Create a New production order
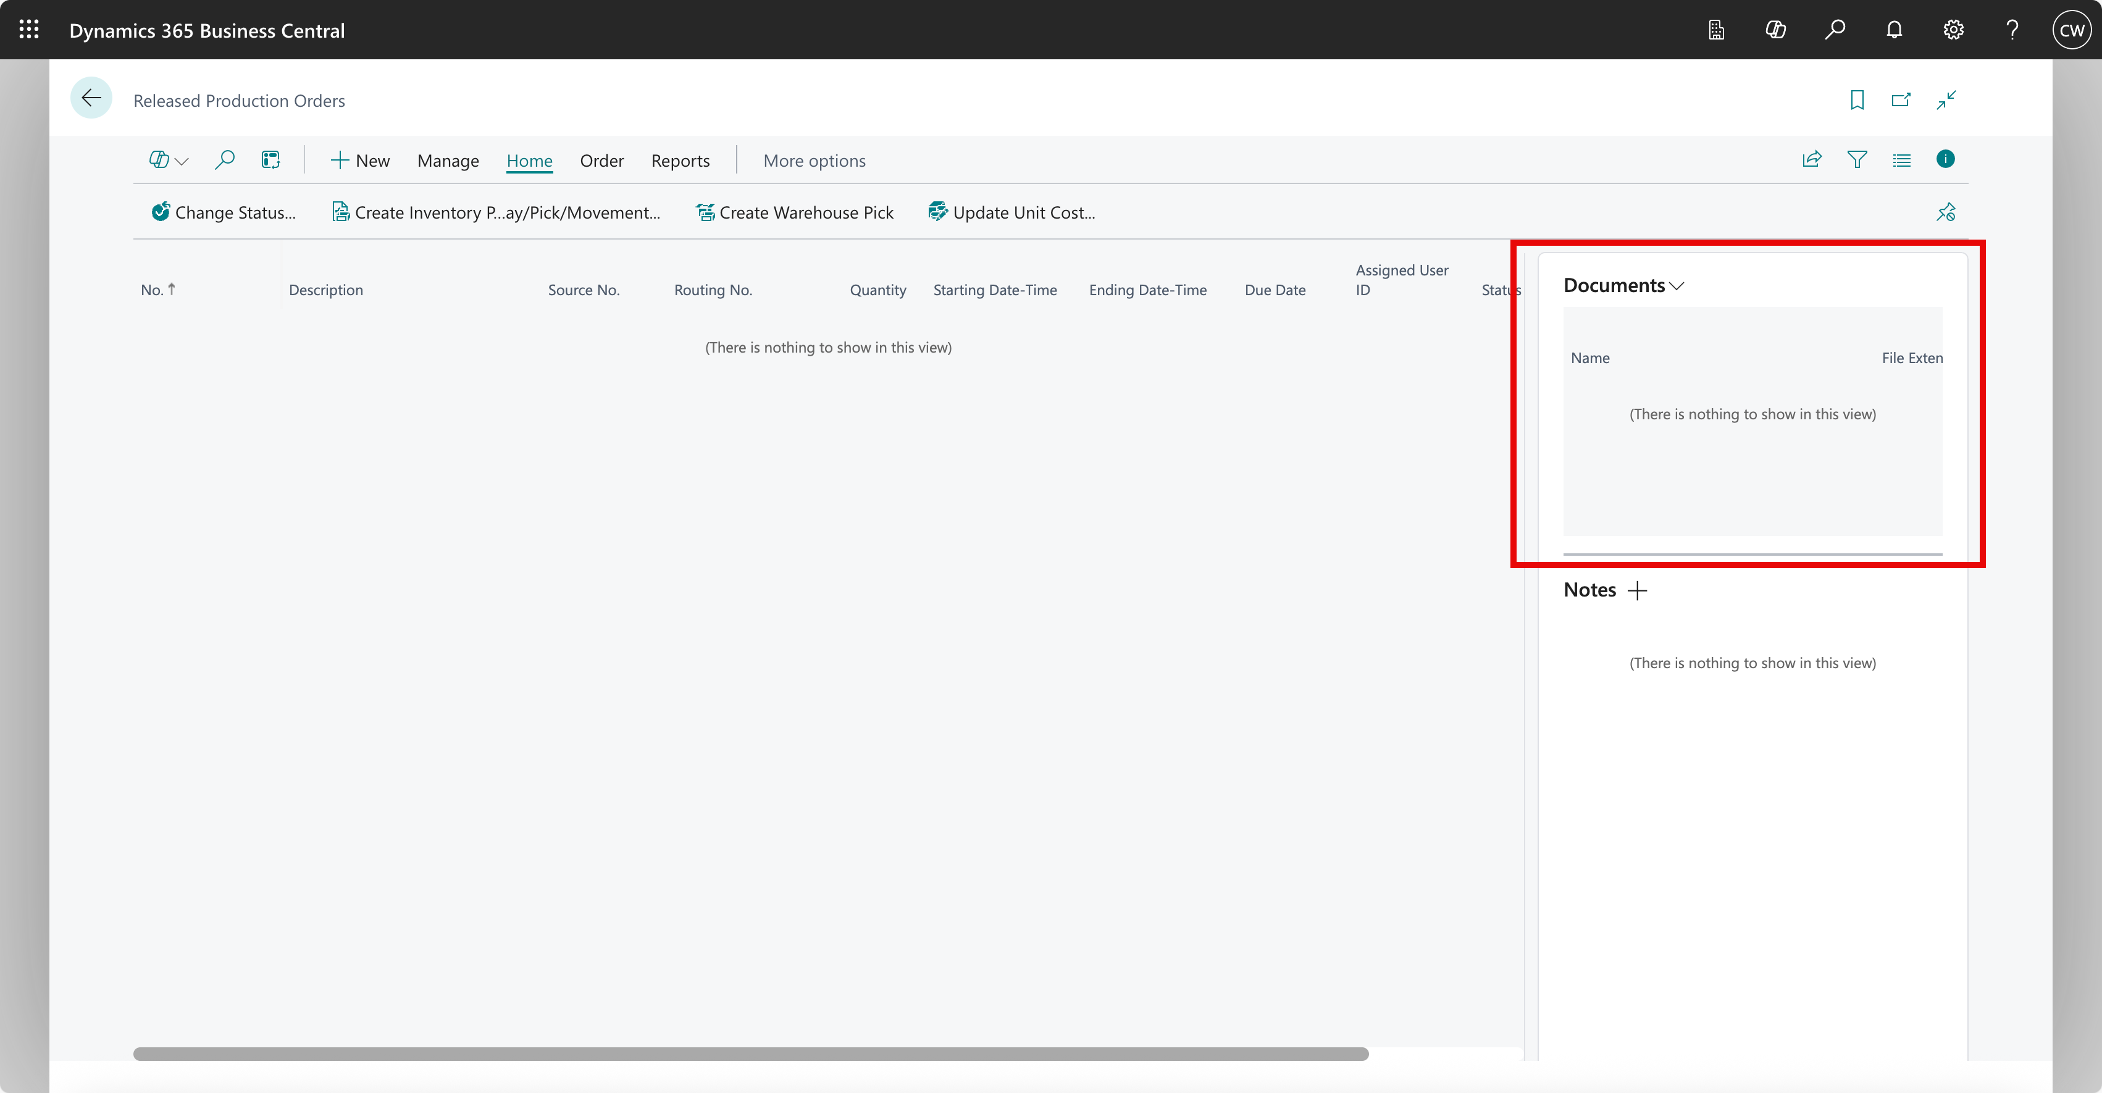The width and height of the screenshot is (2102, 1093). click(x=360, y=160)
